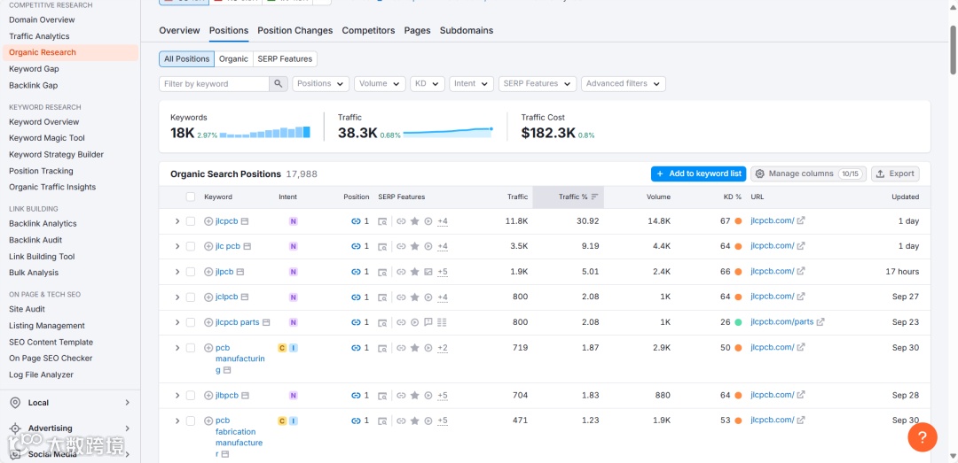Check the box for pcb fabrication manufacturer row
Image resolution: width=958 pixels, height=463 pixels.
pos(191,421)
